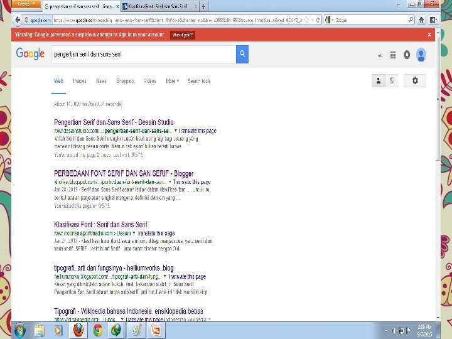Click the browser address bar URL
This screenshot has height=339, width=452.
[x=177, y=20]
